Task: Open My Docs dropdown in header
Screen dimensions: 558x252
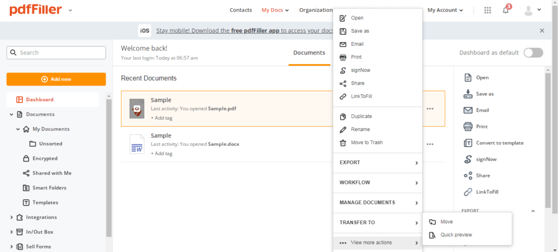Action: [x=275, y=10]
